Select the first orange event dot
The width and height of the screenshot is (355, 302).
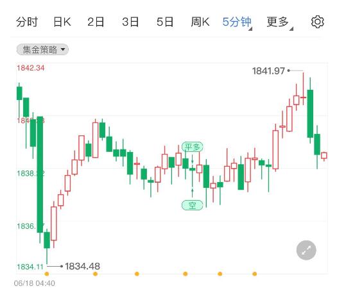(47, 274)
